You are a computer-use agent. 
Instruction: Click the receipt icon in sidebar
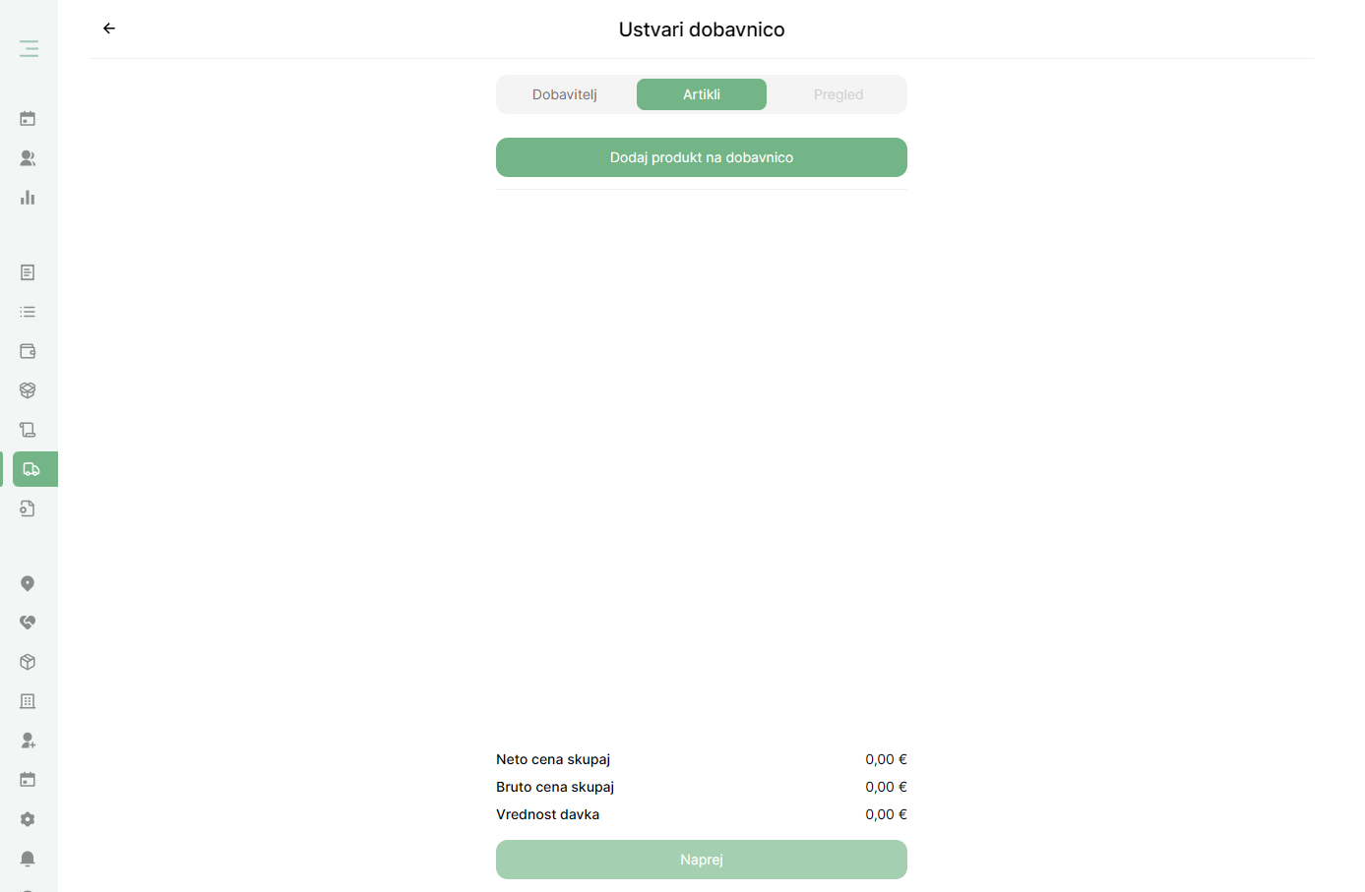28,272
